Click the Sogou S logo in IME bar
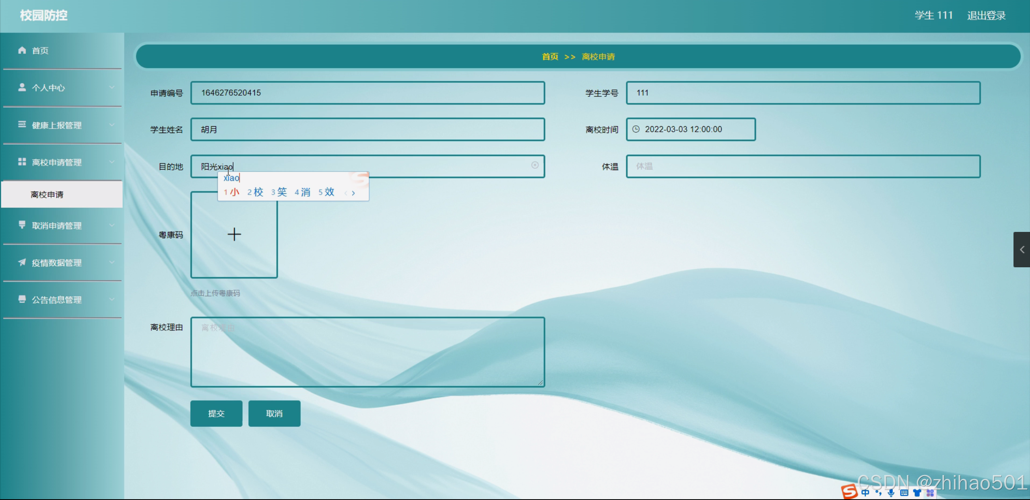This screenshot has height=500, width=1030. pyautogui.click(x=849, y=492)
